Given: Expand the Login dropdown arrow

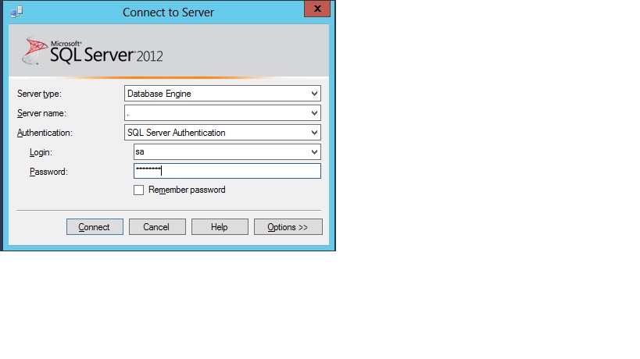Looking at the screenshot, I should click(314, 152).
